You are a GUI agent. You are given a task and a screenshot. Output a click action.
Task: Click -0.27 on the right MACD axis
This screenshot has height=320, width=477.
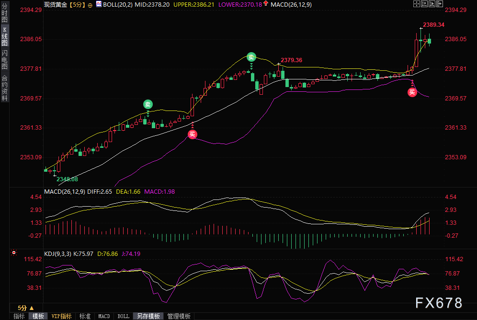click(x=451, y=236)
